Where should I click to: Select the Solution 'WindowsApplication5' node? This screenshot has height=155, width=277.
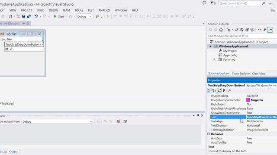(242, 42)
